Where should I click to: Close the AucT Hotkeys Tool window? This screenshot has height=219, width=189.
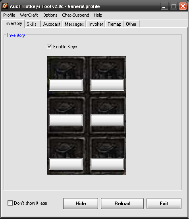click(x=183, y=6)
